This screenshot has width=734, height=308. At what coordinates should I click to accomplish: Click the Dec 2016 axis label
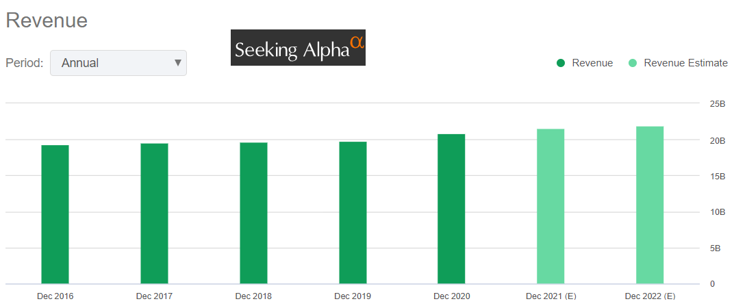pyautogui.click(x=55, y=296)
